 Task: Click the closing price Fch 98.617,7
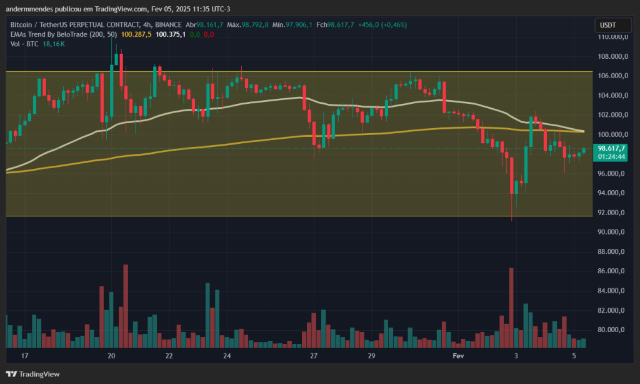[x=335, y=25]
